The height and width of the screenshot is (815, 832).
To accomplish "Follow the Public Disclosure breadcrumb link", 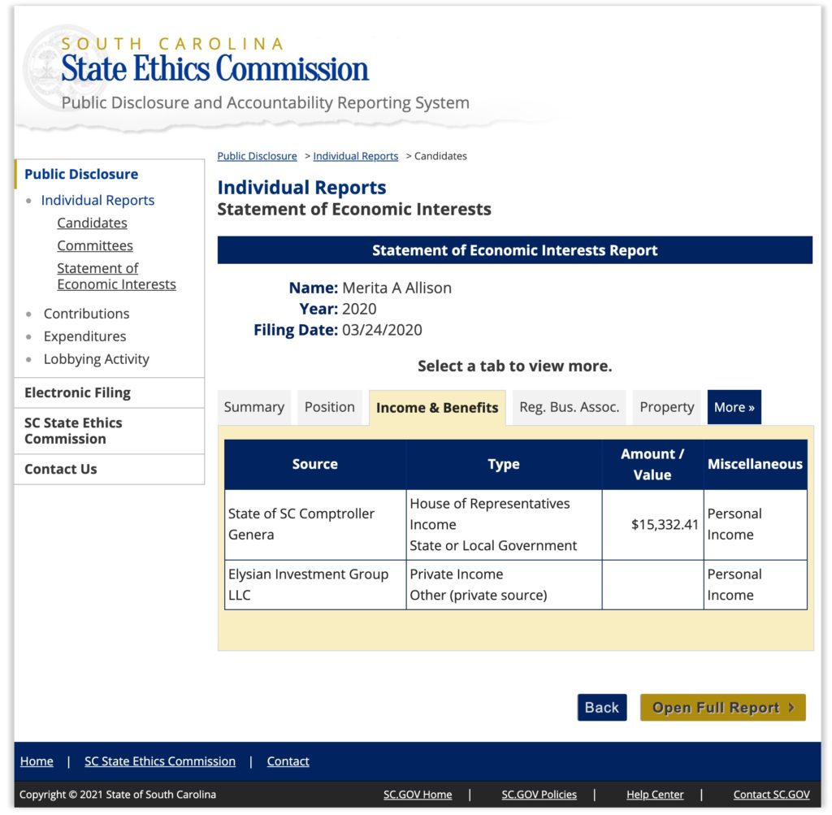I will [x=257, y=156].
